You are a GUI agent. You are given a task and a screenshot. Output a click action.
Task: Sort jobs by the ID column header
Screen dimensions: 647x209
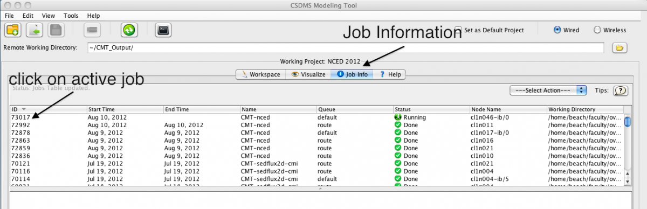click(48, 109)
